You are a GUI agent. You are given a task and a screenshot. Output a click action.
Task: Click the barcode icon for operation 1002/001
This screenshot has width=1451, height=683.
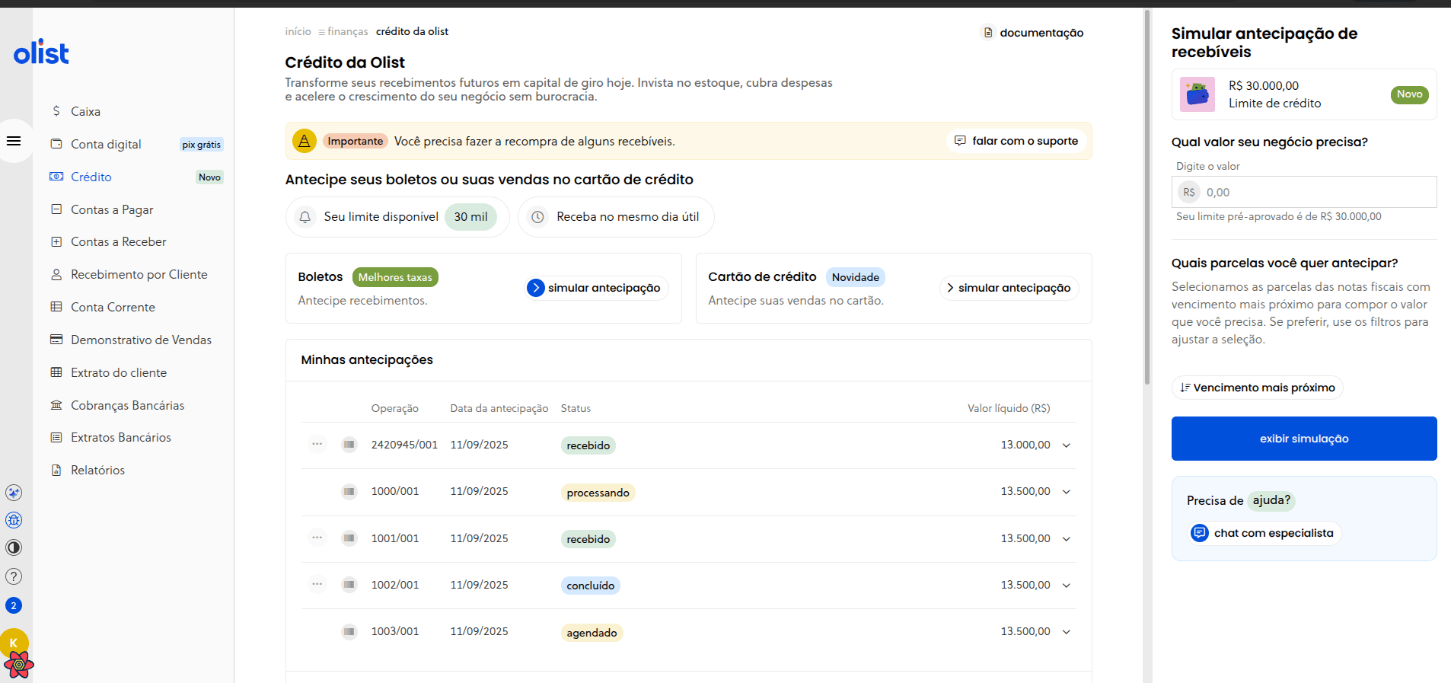click(349, 585)
